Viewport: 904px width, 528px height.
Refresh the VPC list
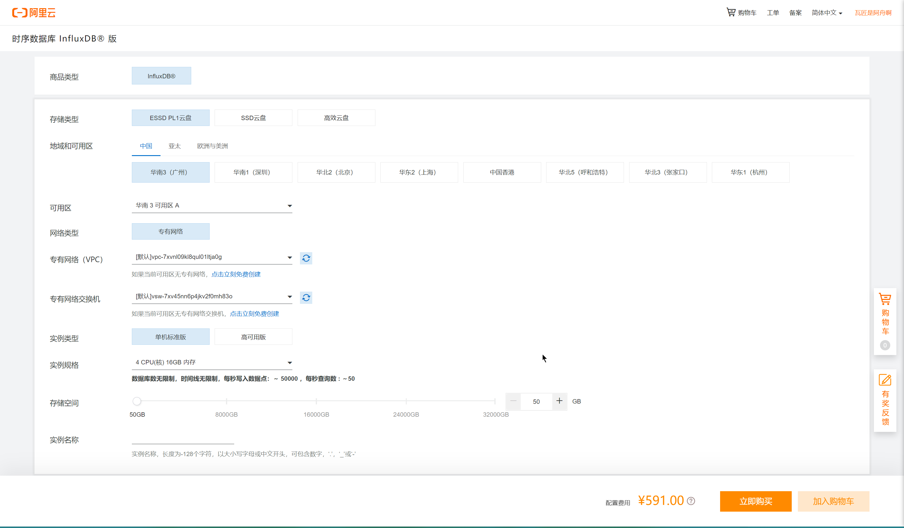tap(306, 258)
